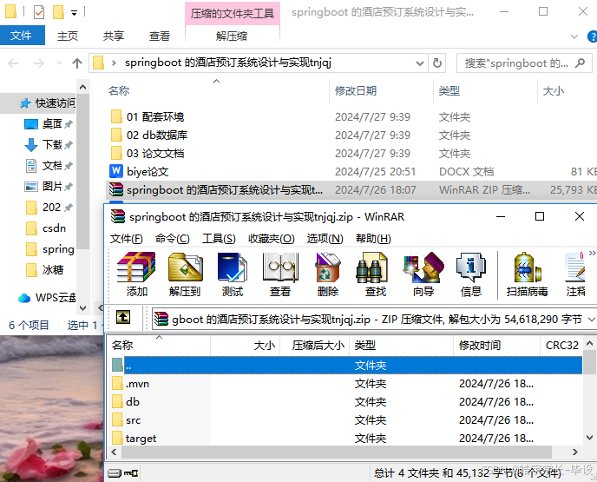This screenshot has width=597, height=482.
Task: Sort Explorer files by 修改日期 column
Action: pyautogui.click(x=382, y=90)
